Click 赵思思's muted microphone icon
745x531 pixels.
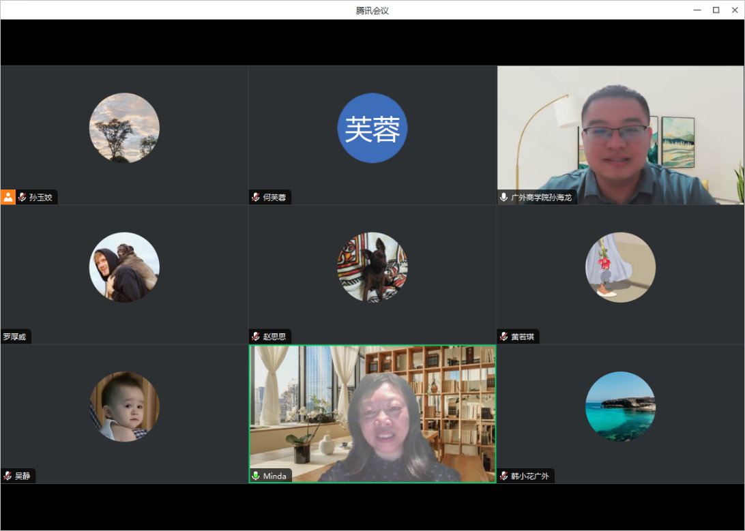(x=256, y=337)
